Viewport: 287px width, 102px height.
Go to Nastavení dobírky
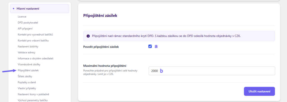click(x=28, y=46)
